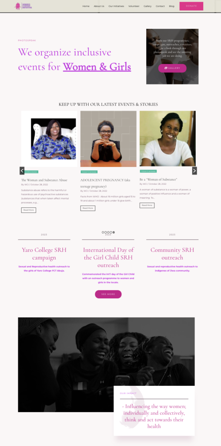Open the Yaro College SRH campaign heading
The height and width of the screenshot is (446, 221).
pyautogui.click(x=44, y=254)
